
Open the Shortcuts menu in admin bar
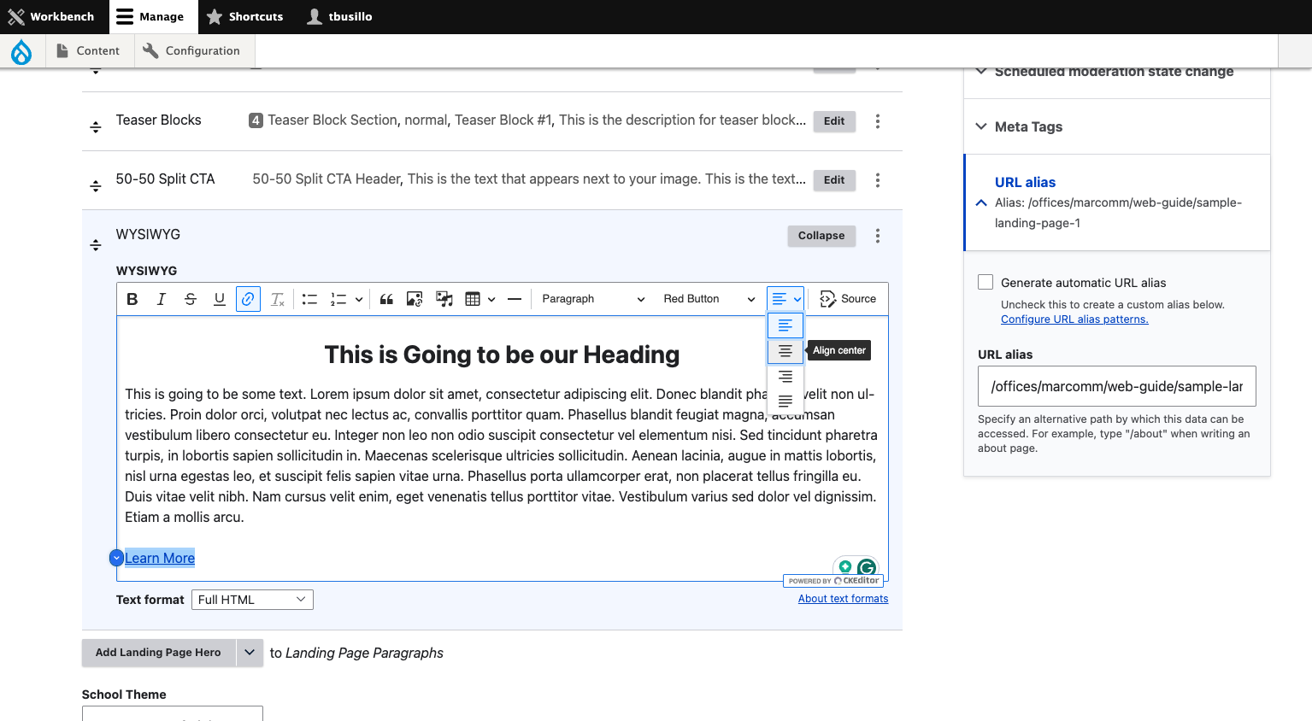pos(244,16)
